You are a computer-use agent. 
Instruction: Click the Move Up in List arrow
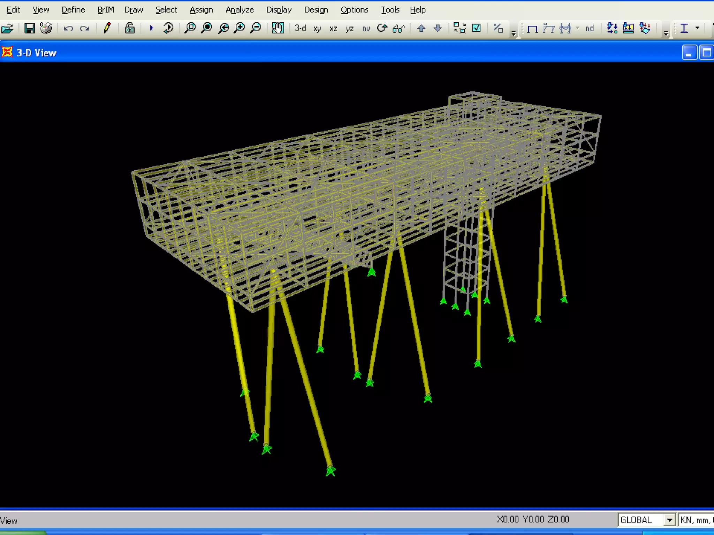(x=421, y=28)
